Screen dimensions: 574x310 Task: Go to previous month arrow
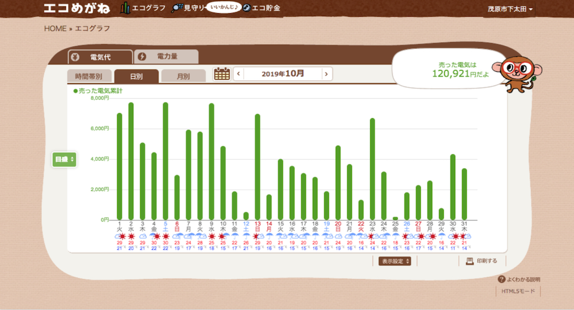click(239, 73)
